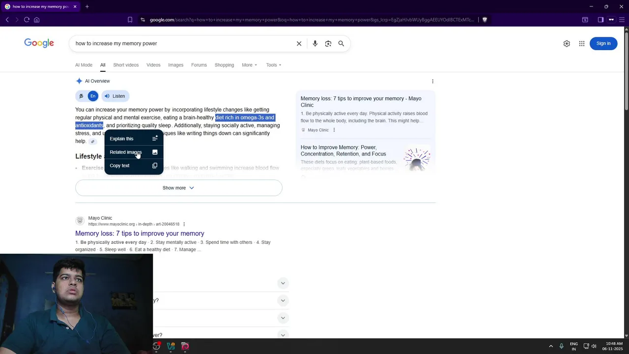Expand the first People also ask question
The height and width of the screenshot is (354, 629).
click(283, 283)
